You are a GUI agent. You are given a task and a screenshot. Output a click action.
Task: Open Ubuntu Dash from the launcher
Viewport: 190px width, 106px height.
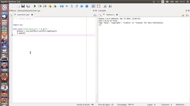[4, 8]
